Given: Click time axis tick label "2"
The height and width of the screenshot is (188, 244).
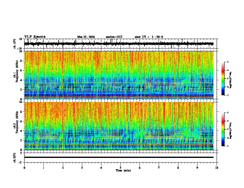Looking at the screenshot, I should 63,168.
